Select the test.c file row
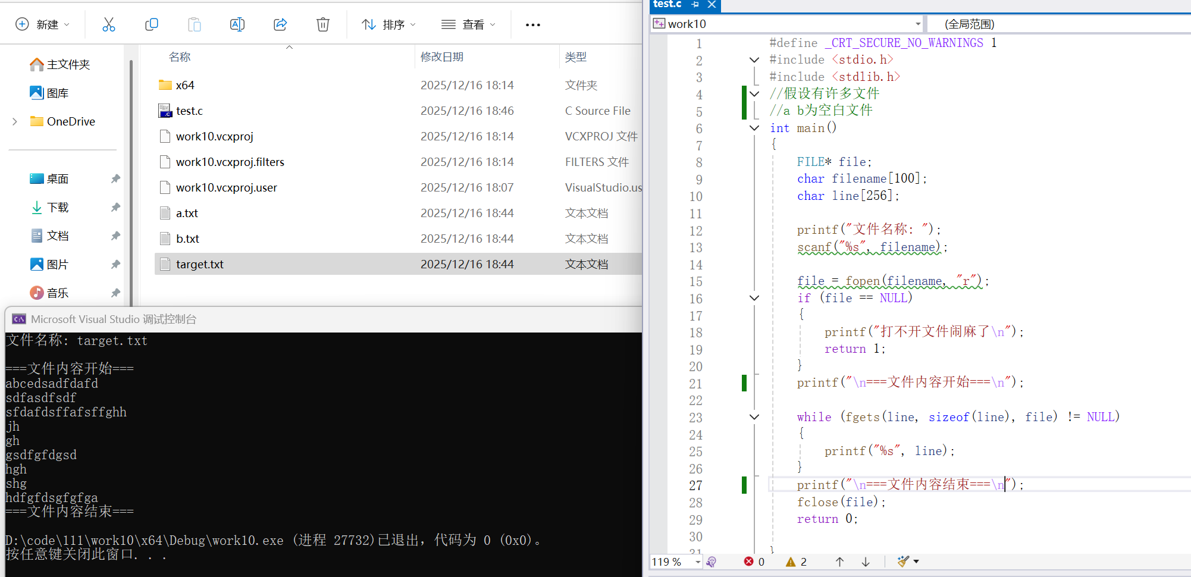1191x577 pixels. [398, 111]
